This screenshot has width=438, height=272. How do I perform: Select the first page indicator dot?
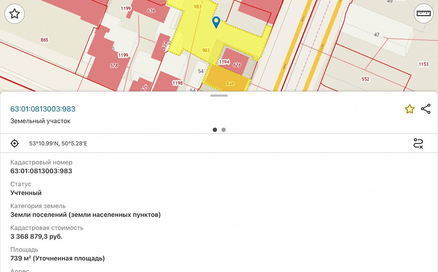pyautogui.click(x=215, y=129)
